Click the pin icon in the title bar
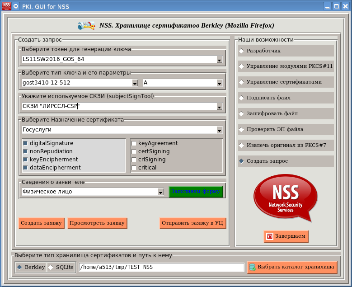352x287 pixels. tap(16, 6)
